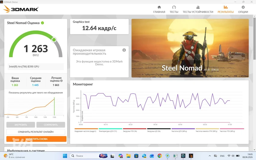Click scroll-down arrow of the scrollbar
The image size is (256, 160).
(254, 150)
